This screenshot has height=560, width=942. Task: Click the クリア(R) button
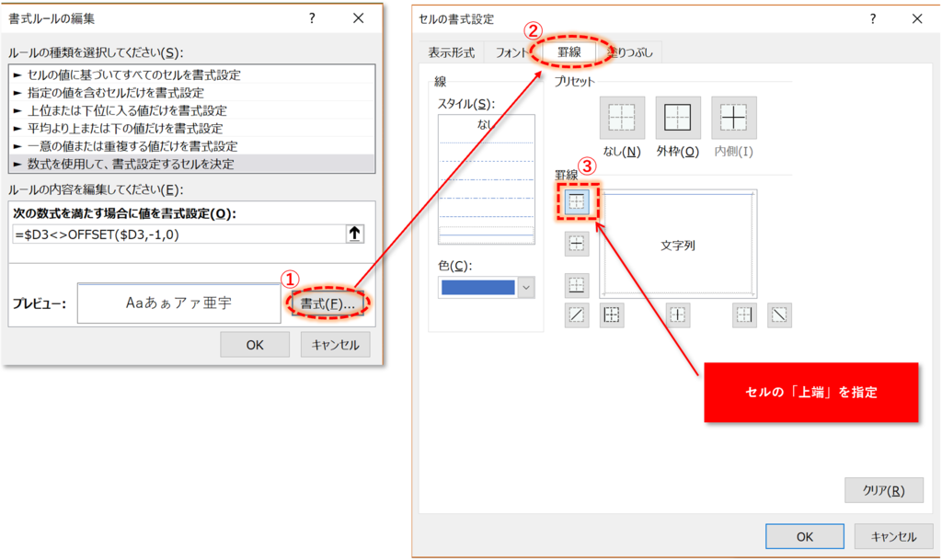[883, 490]
